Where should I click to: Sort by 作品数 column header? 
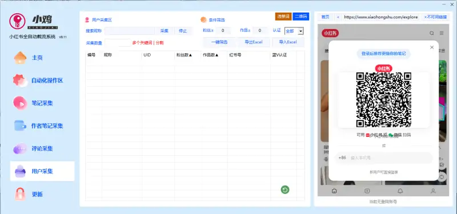coord(211,55)
